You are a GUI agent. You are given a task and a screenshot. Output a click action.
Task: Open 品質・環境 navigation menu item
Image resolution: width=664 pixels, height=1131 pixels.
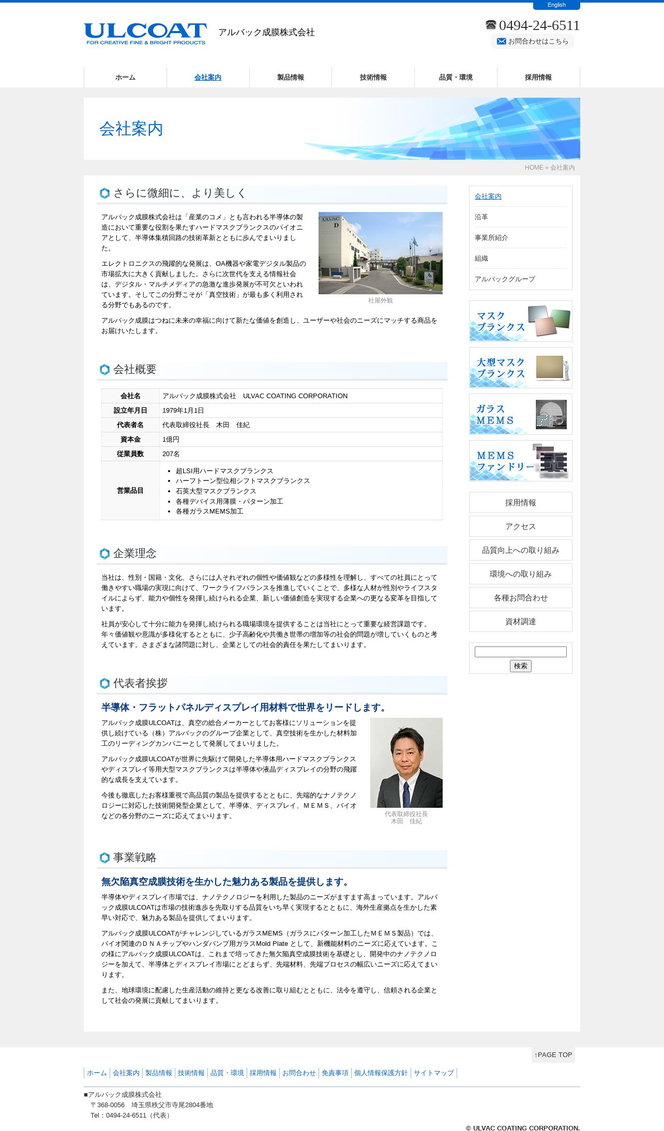(456, 78)
